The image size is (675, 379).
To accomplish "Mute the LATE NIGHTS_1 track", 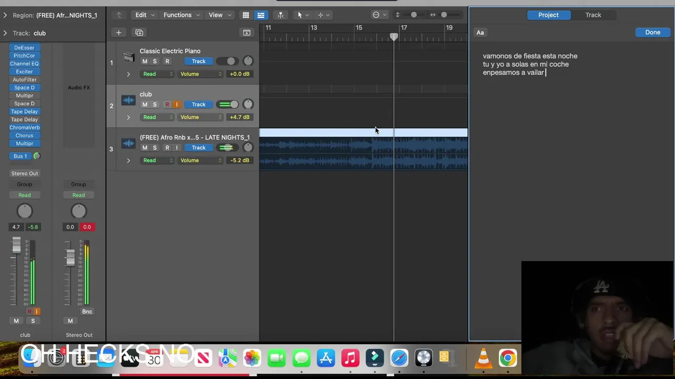I will point(144,147).
